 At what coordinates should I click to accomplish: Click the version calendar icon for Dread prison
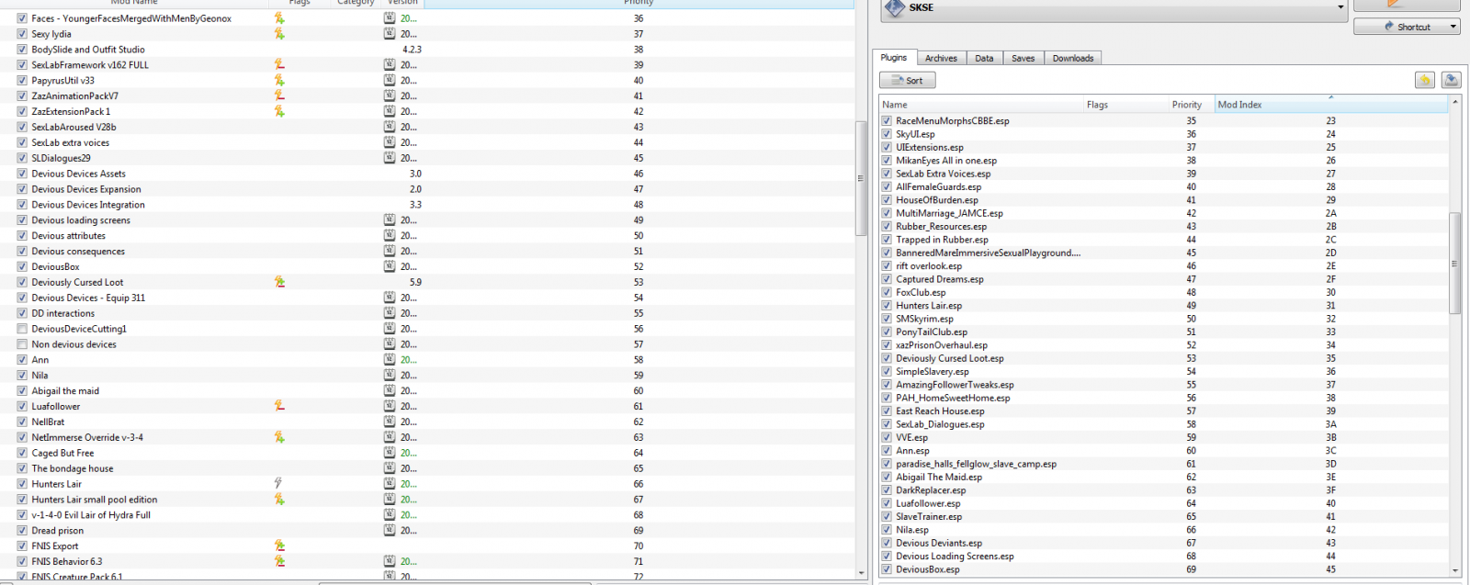390,531
